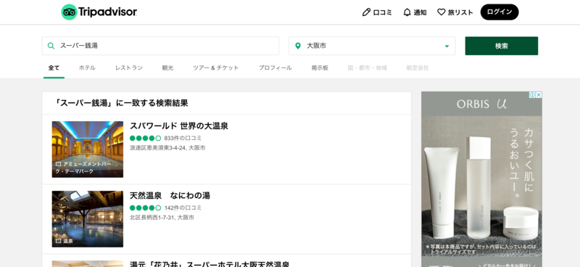Image resolution: width=580 pixels, height=267 pixels.
Task: Click the green 検索 button
Action: pos(501,46)
